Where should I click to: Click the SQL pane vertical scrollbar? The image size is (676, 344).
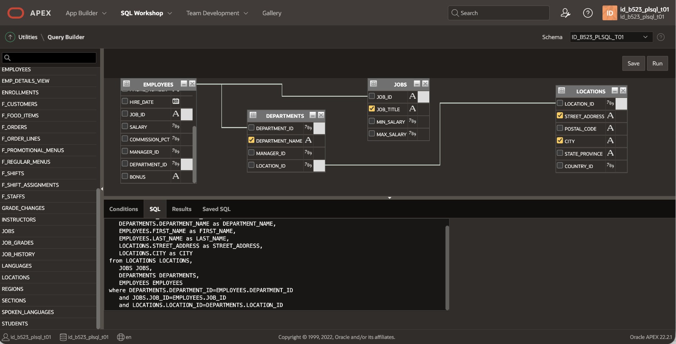[447, 268]
